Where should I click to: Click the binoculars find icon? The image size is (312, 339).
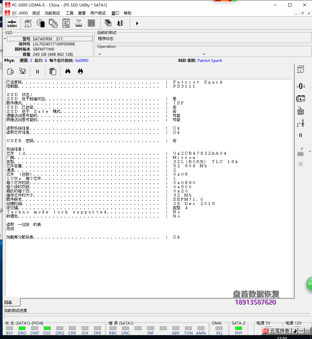click(x=68, y=71)
